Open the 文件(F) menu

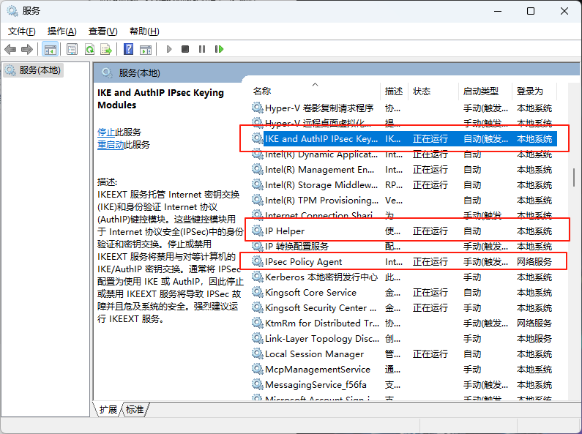click(22, 31)
